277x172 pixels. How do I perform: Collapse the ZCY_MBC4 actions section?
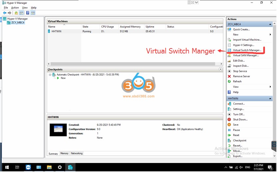click(x=270, y=24)
